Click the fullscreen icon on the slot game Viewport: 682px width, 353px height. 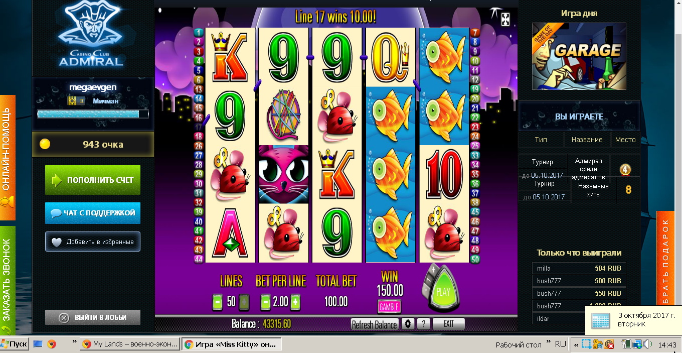click(505, 20)
